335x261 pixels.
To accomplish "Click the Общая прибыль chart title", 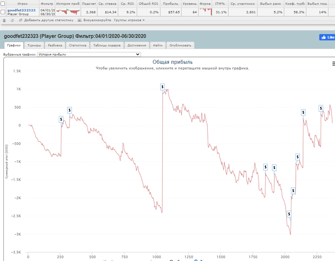I will (x=172, y=62).
